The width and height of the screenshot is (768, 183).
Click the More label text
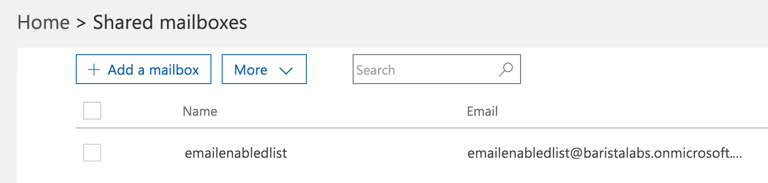(251, 70)
